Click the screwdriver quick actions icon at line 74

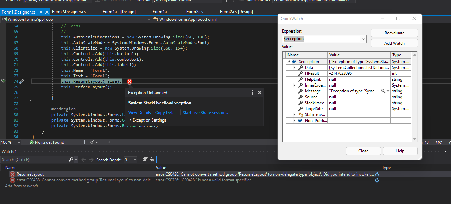(x=22, y=81)
